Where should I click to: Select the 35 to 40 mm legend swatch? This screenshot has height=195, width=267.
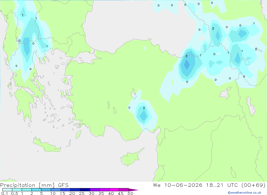click(104, 190)
